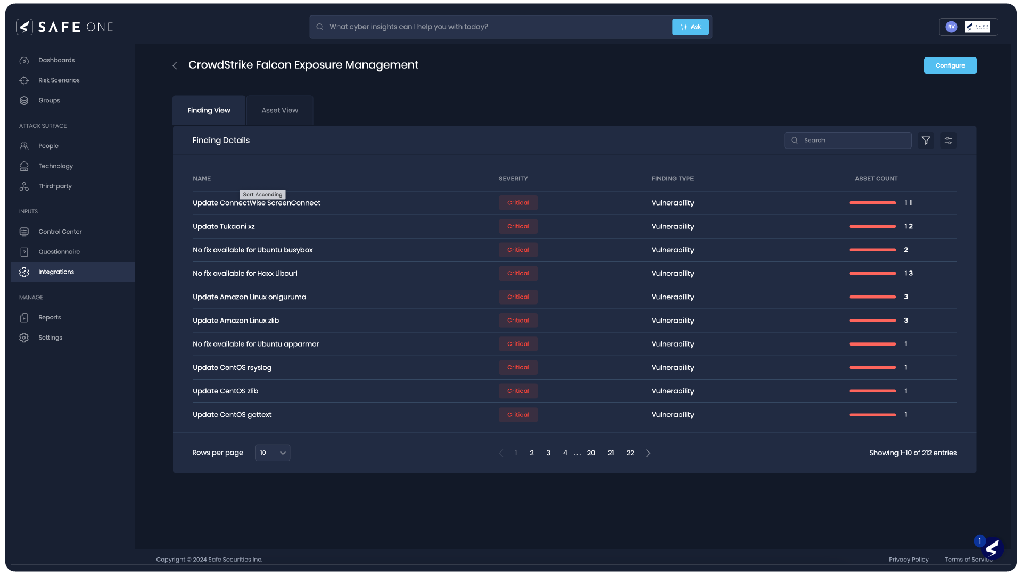Select the Risk Scenarios icon in sidebar
This screenshot has width=1022, height=575.
click(x=24, y=80)
